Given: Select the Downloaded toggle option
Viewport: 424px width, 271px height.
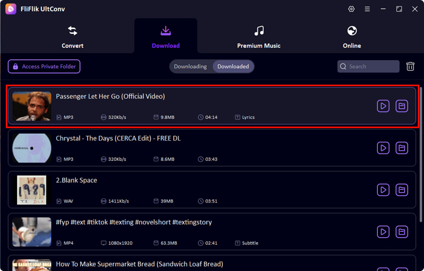Looking at the screenshot, I should 233,67.
